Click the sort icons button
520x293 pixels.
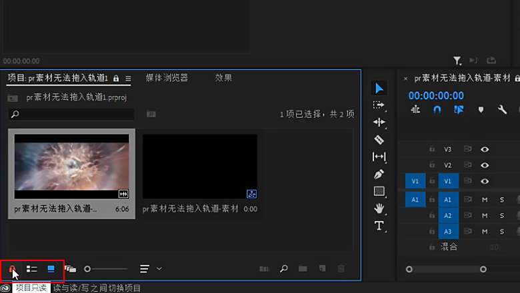point(145,269)
